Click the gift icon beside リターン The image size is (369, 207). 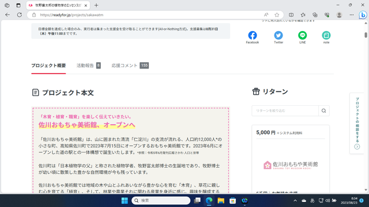click(x=256, y=91)
